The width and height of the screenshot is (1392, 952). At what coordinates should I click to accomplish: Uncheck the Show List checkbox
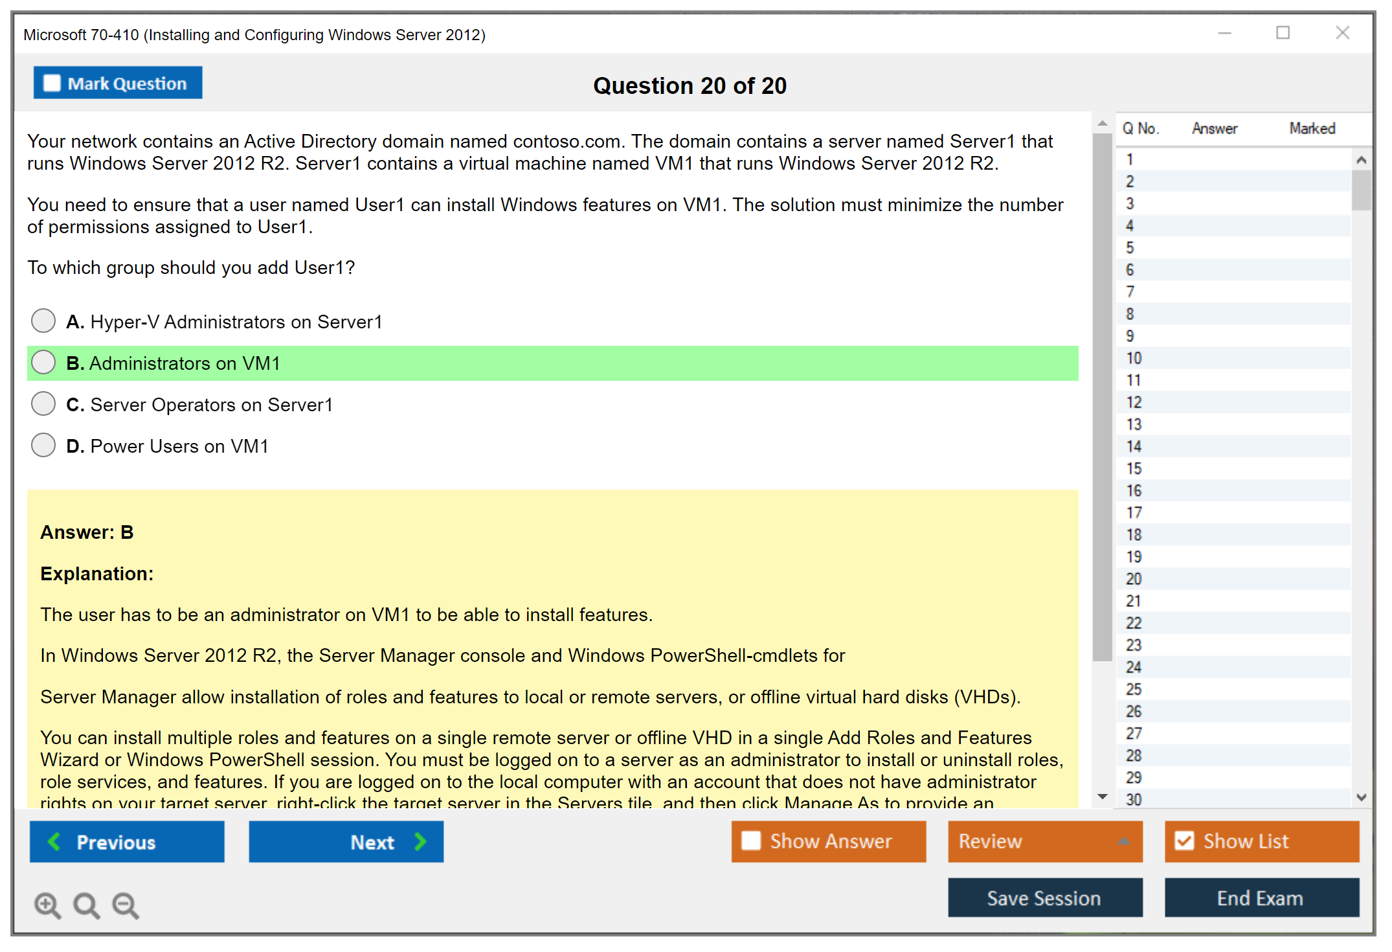point(1184,841)
